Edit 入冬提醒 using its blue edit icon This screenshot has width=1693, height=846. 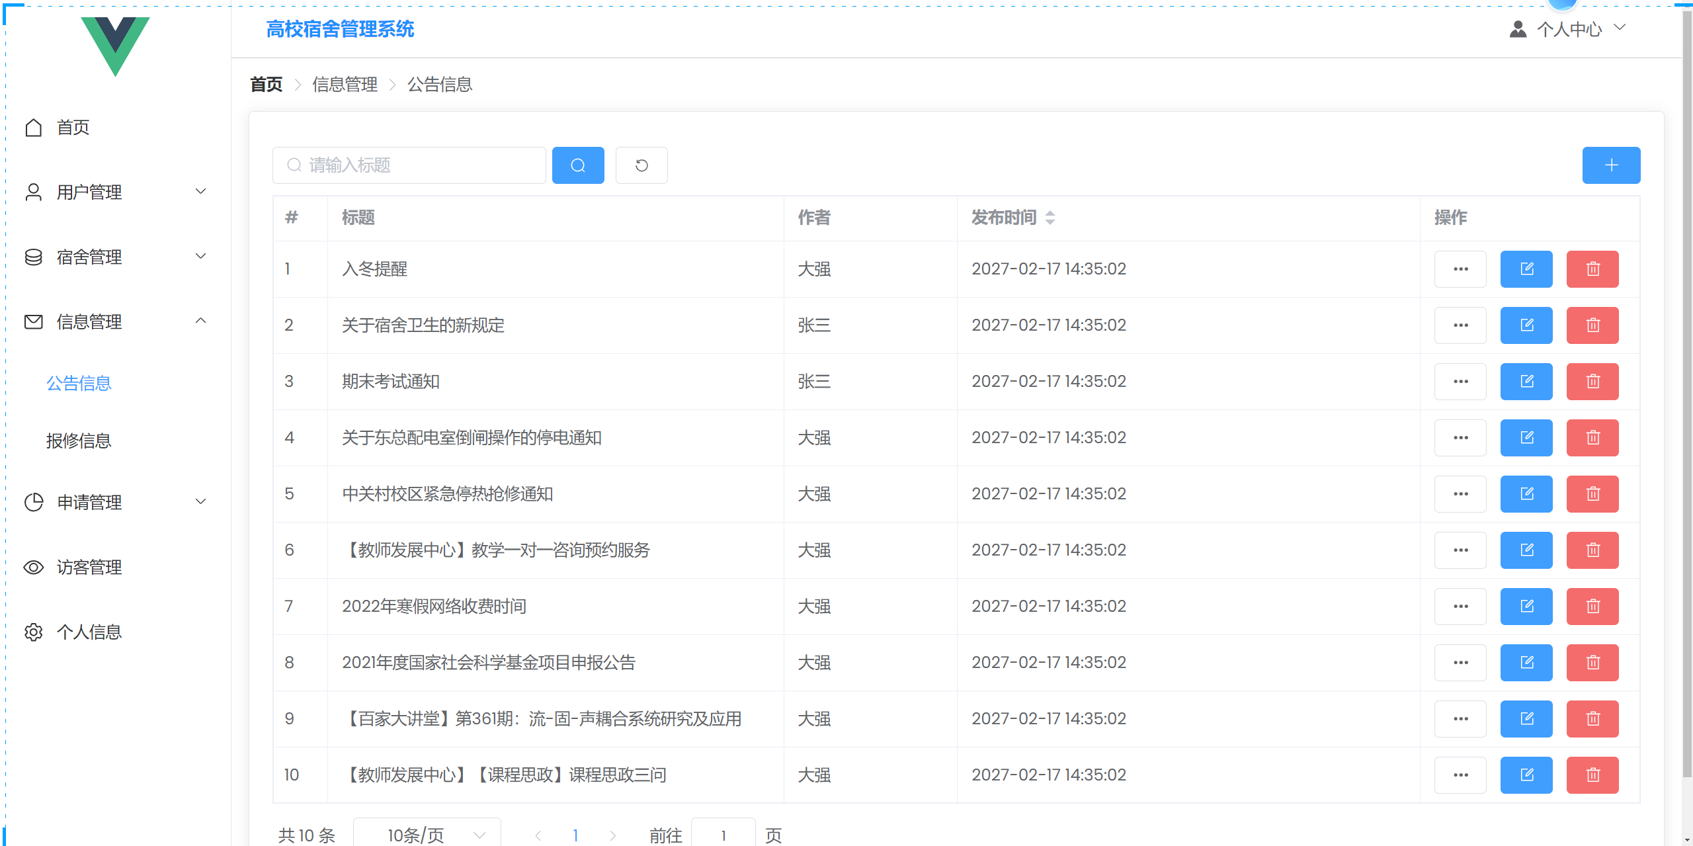click(1526, 269)
